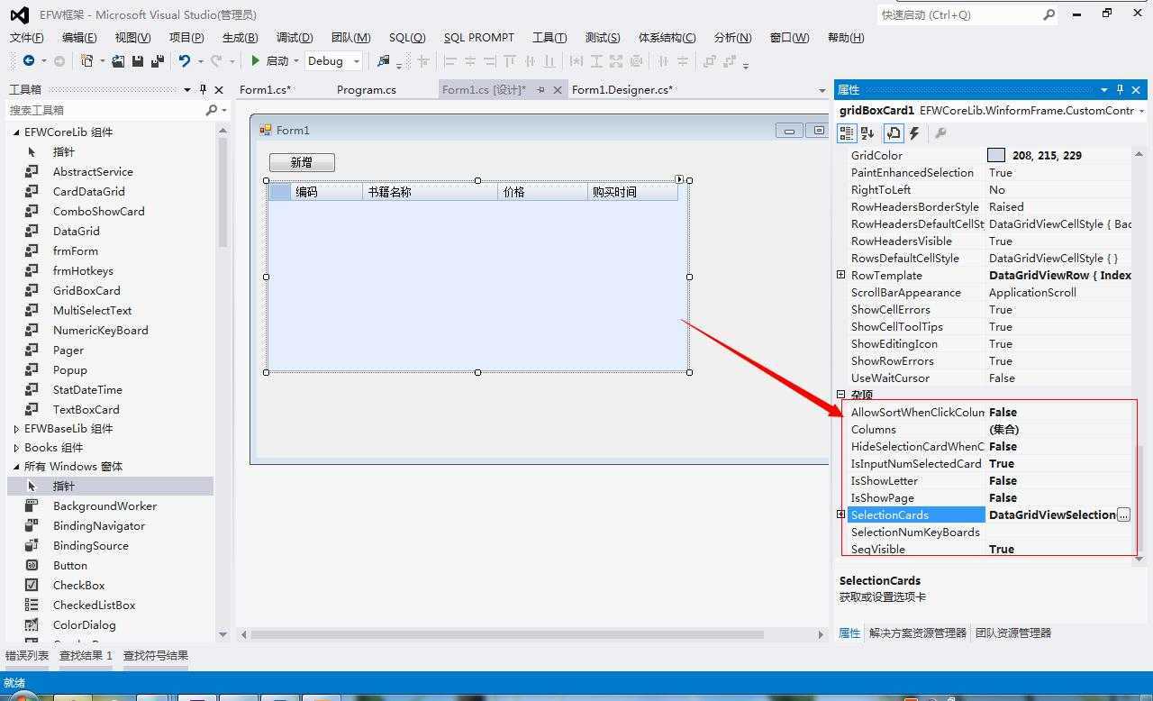Open the 错误列表 bottom tab
The width and height of the screenshot is (1153, 701).
tap(27, 655)
